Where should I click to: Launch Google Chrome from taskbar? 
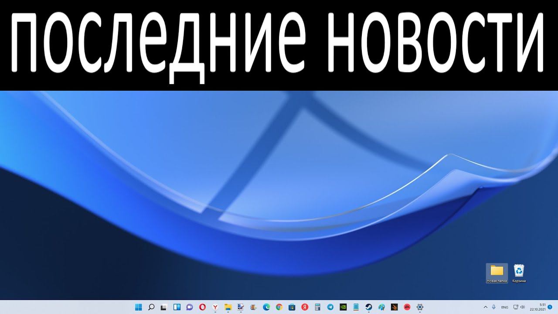pyautogui.click(x=279, y=307)
